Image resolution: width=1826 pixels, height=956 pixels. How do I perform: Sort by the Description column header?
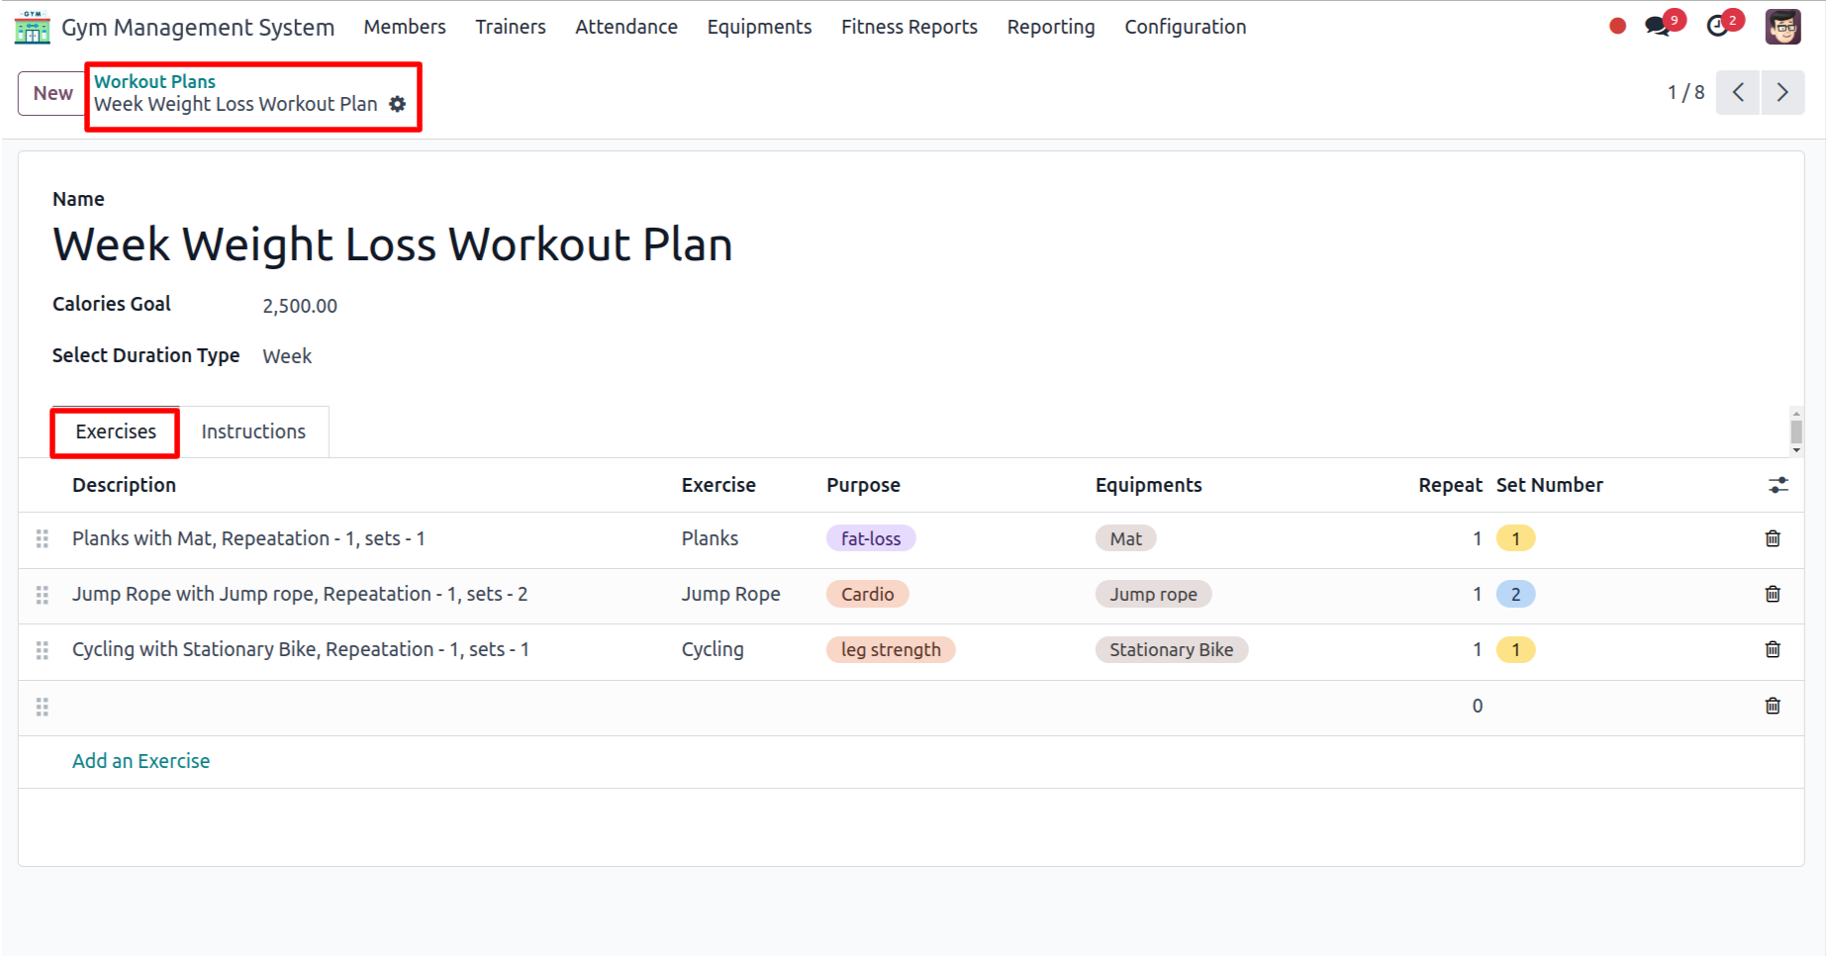[x=124, y=485]
